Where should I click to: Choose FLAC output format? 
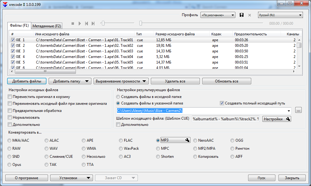point(121,140)
